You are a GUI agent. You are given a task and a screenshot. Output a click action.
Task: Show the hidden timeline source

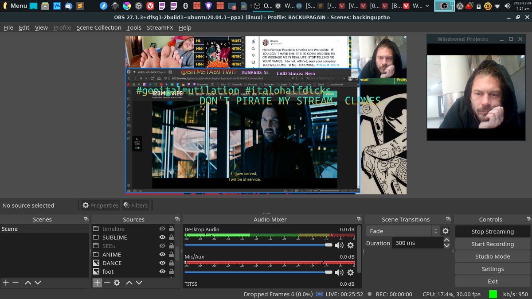click(162, 229)
